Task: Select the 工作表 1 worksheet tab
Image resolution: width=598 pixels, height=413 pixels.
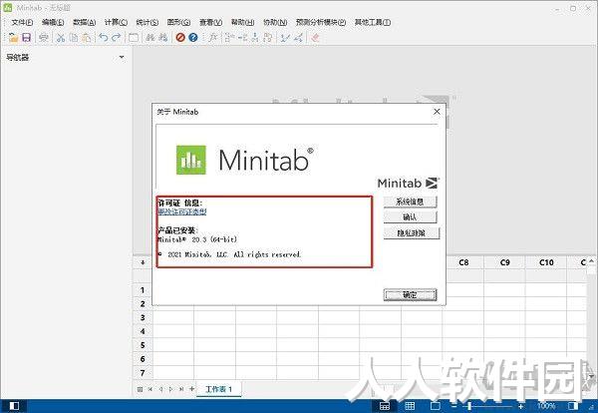Action: click(218, 389)
